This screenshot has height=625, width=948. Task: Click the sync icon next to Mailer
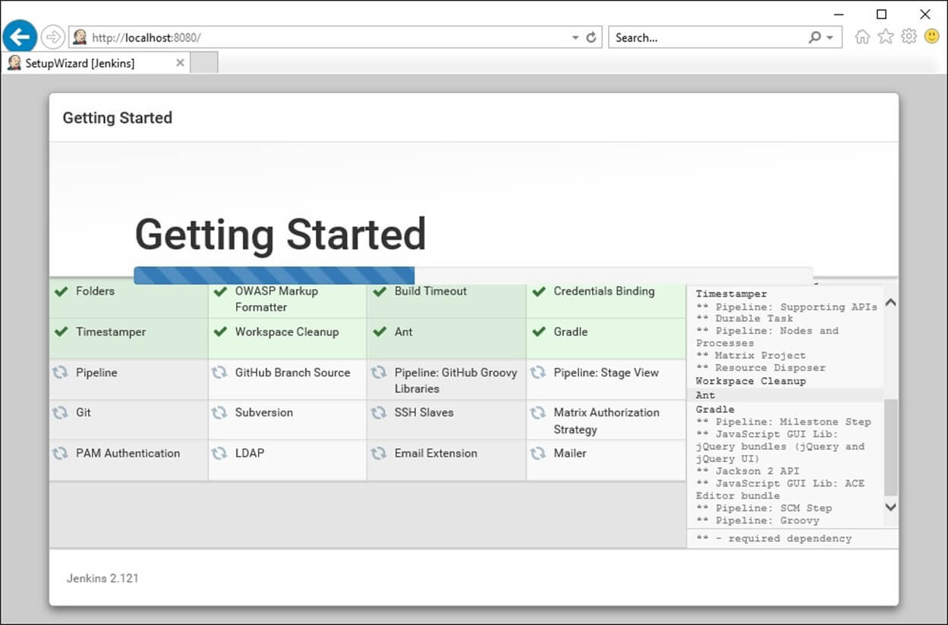538,453
